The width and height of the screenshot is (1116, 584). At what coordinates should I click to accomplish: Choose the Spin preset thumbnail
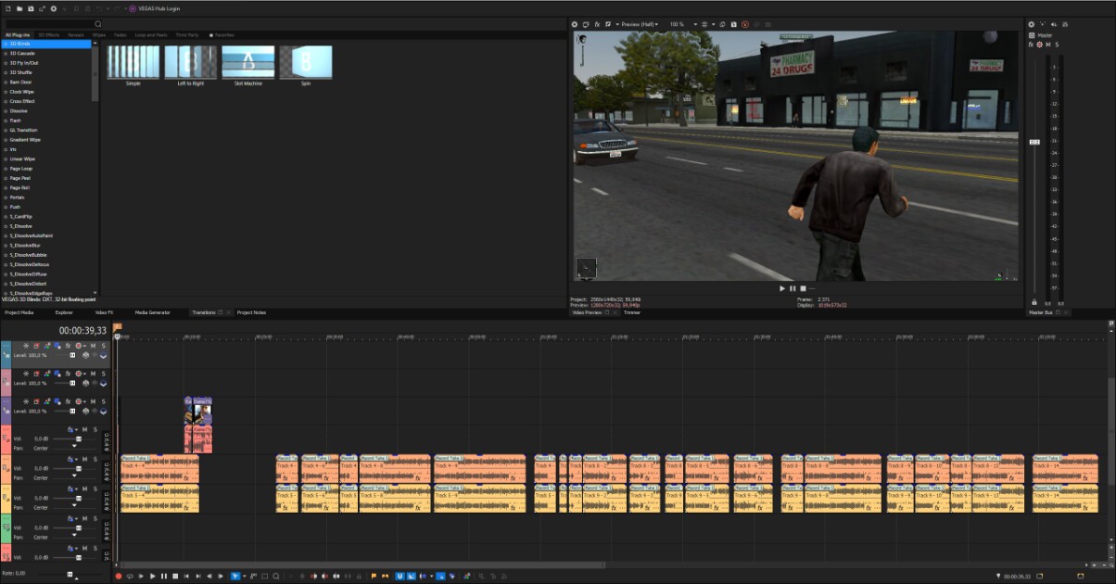(x=306, y=62)
